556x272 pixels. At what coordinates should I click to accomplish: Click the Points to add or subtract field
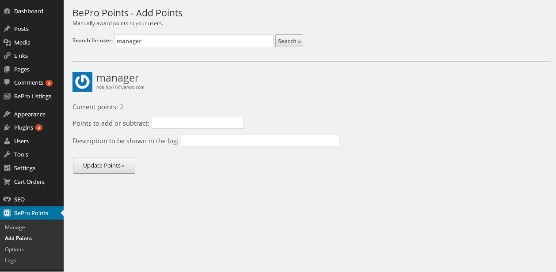point(198,123)
